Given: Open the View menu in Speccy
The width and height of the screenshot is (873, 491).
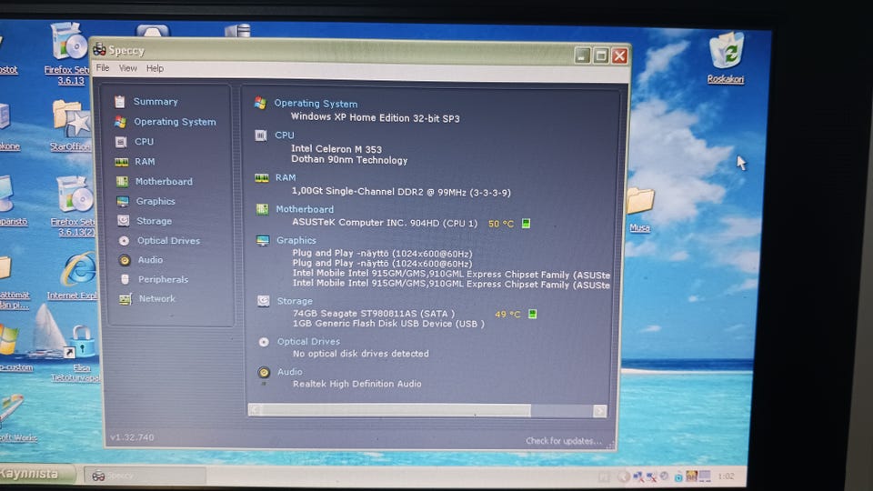Looking at the screenshot, I should (x=128, y=68).
